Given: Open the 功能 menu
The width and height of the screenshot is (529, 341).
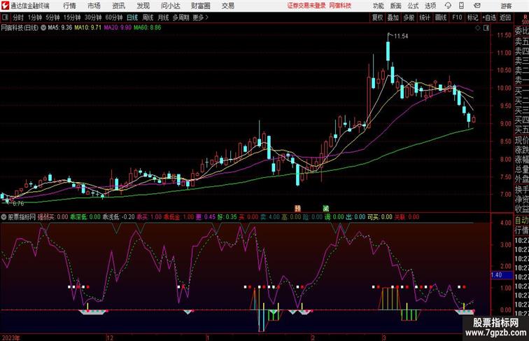Looking at the screenshot, I should tap(378, 6).
